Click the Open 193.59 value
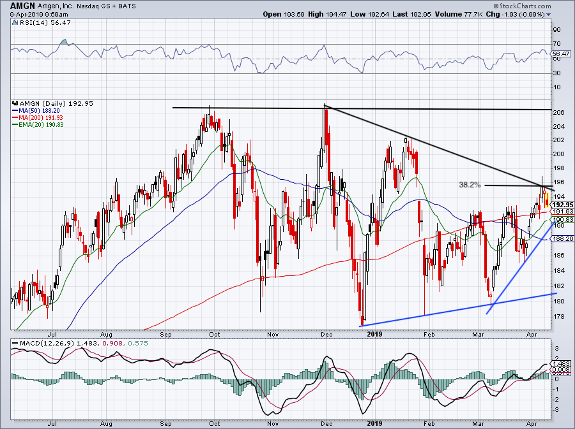Image resolution: width=575 pixels, height=429 pixels. point(284,14)
